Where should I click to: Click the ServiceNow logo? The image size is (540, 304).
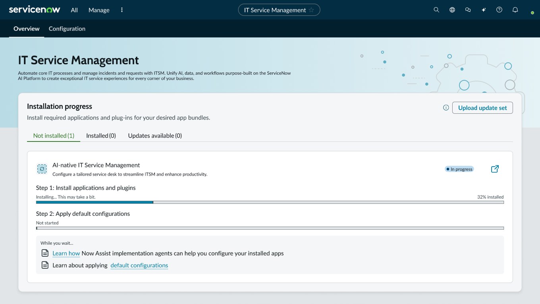tap(35, 10)
